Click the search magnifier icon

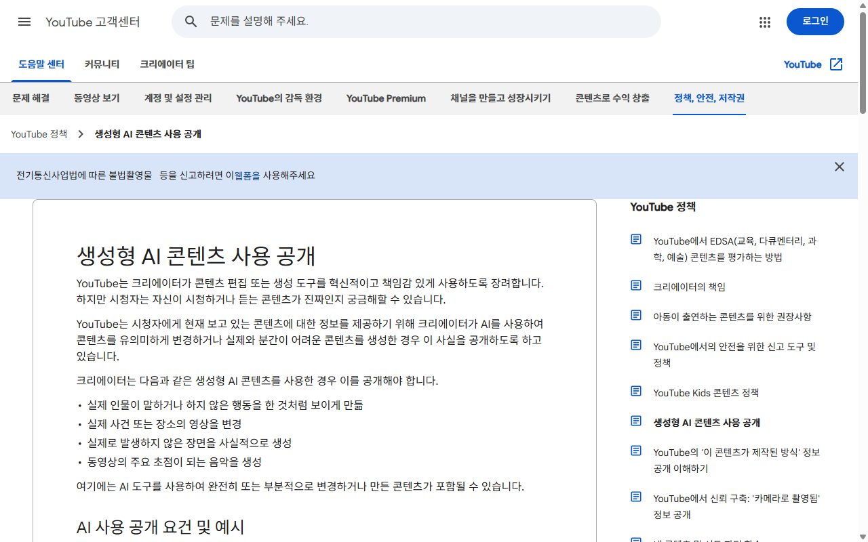point(191,22)
